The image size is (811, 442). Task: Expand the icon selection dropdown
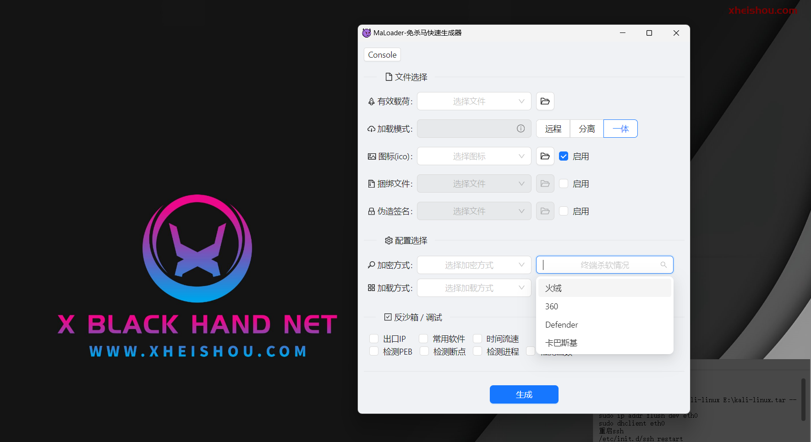point(474,156)
